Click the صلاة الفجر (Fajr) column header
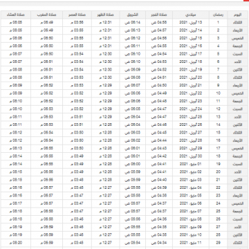This screenshot has height=249, width=249. 159,15
